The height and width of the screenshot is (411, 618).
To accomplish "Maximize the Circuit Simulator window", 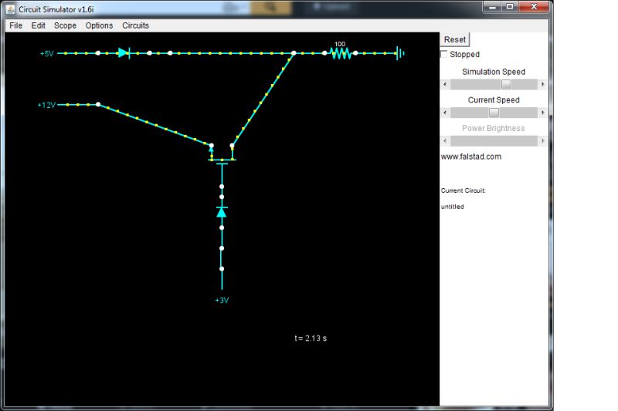I will pos(510,7).
